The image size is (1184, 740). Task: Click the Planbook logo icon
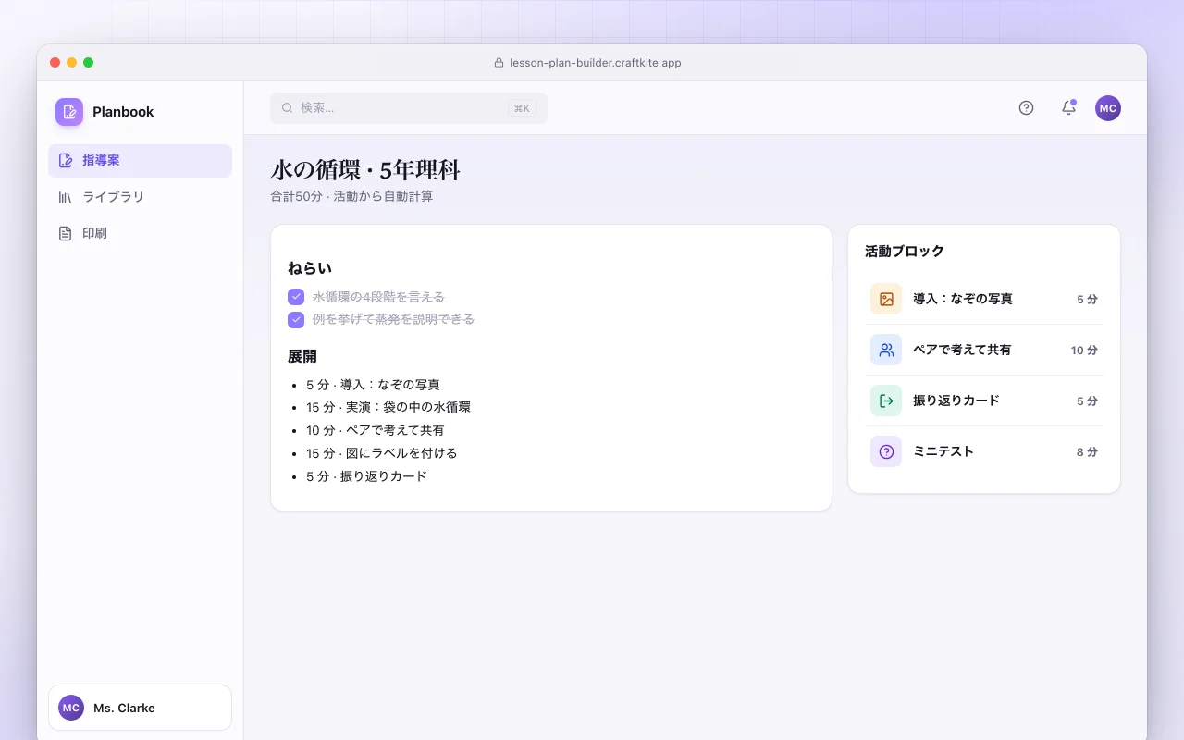tap(69, 112)
